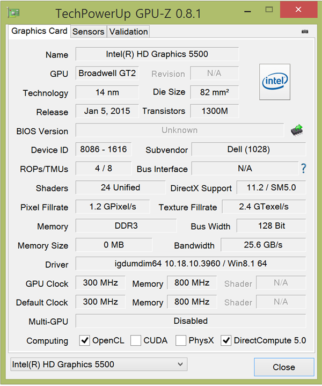Toggle the CUDA checkbox
322x386 pixels.
[x=136, y=340]
